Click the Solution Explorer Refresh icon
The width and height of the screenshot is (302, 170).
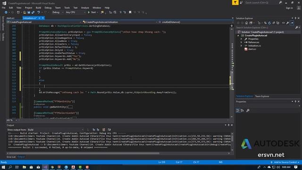tap(269, 23)
